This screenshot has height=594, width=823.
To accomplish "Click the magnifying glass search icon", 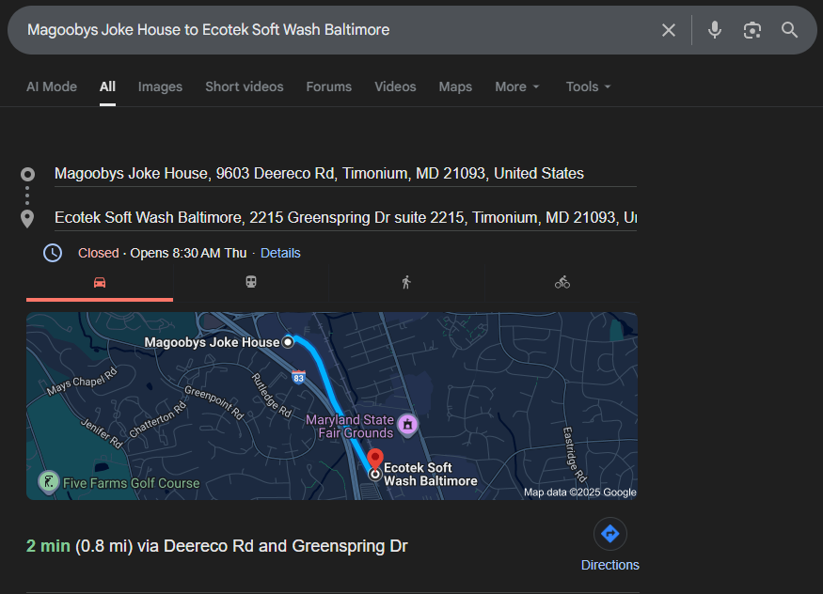I will pyautogui.click(x=789, y=30).
